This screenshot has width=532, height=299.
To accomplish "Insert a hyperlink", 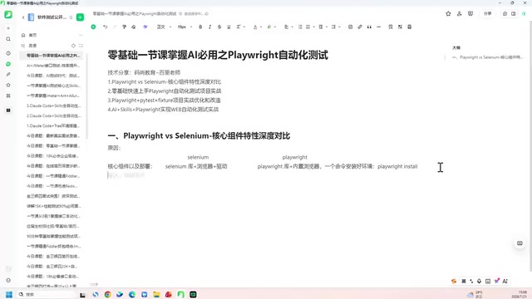I will click(360, 27).
